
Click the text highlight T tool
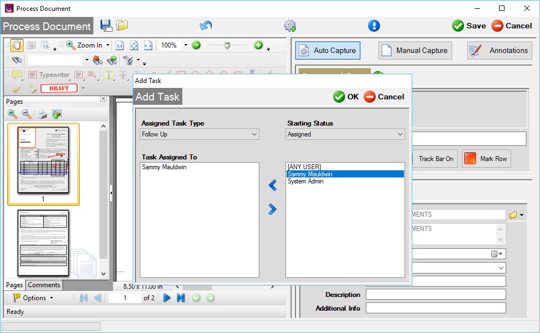point(109,75)
